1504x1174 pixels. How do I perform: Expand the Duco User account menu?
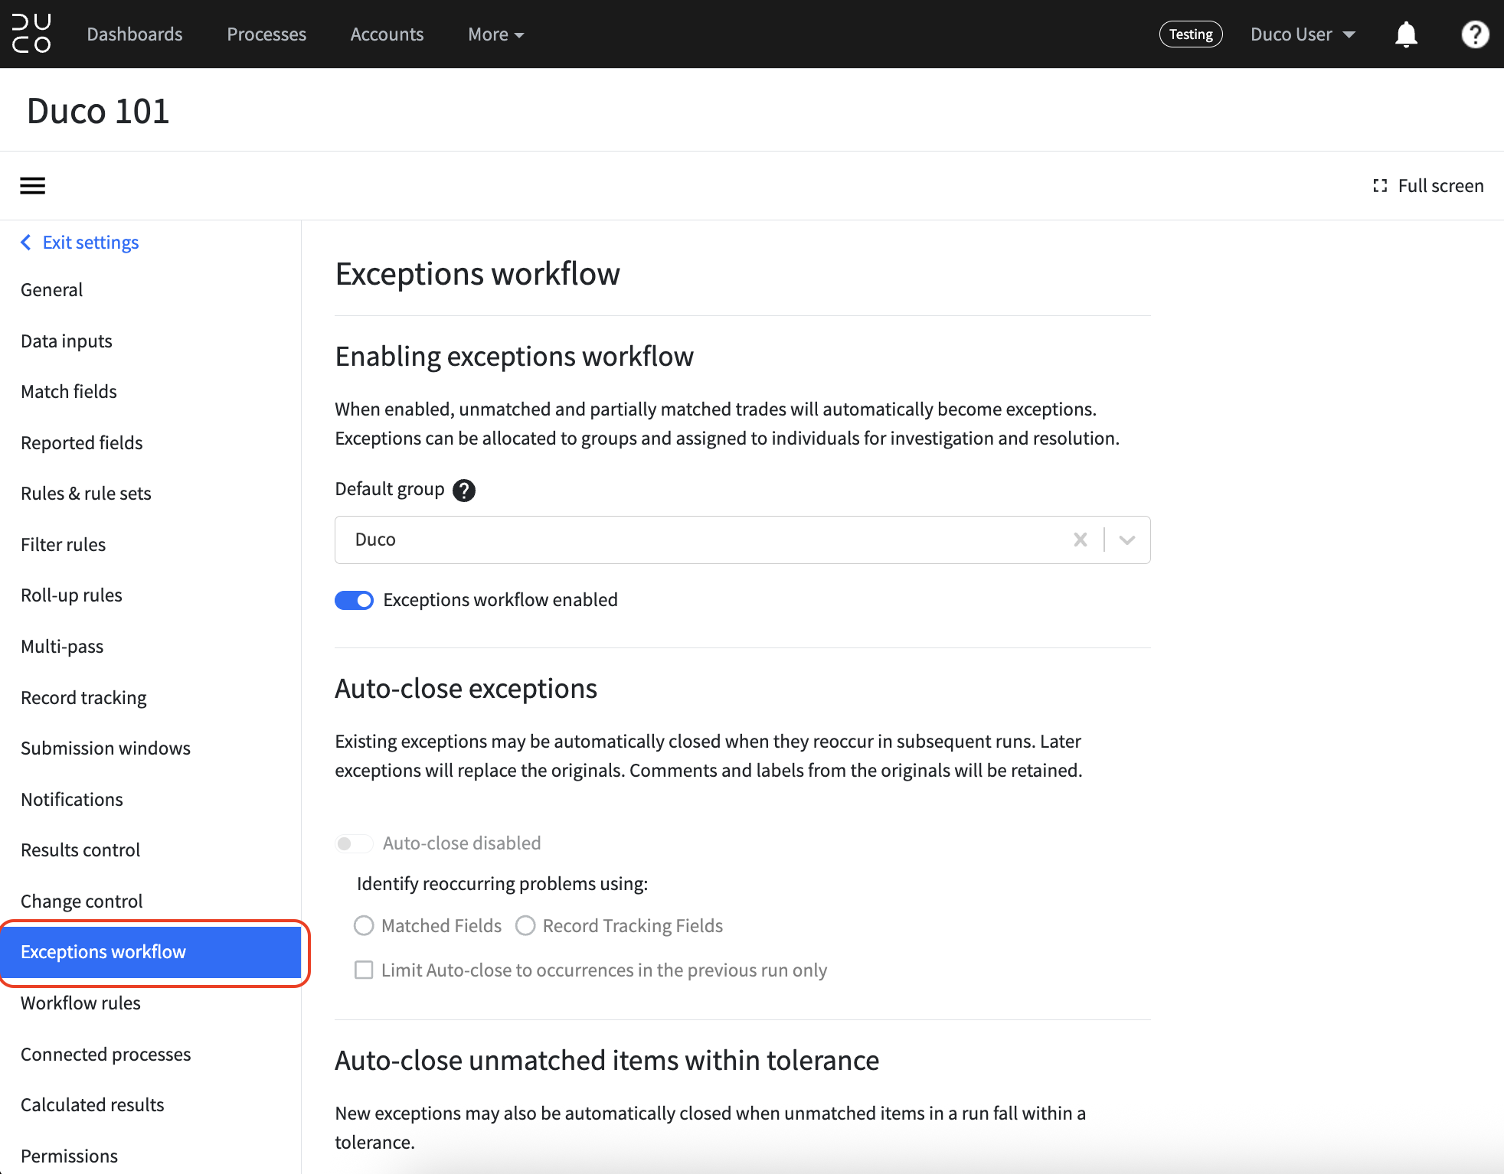tap(1303, 34)
